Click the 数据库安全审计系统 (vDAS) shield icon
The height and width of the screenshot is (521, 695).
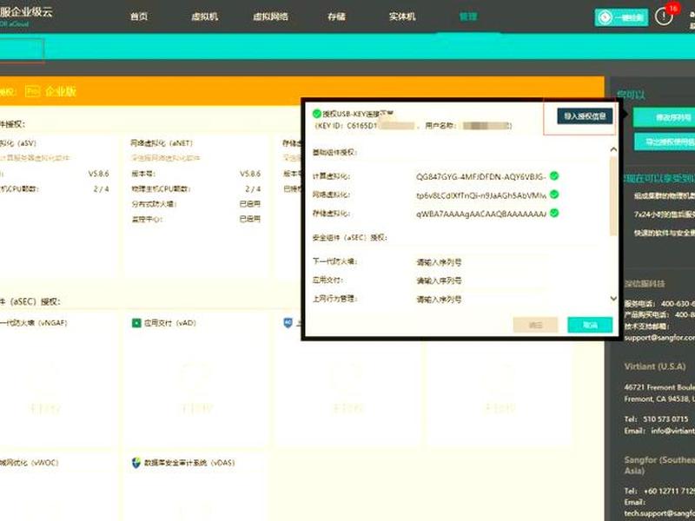point(136,463)
